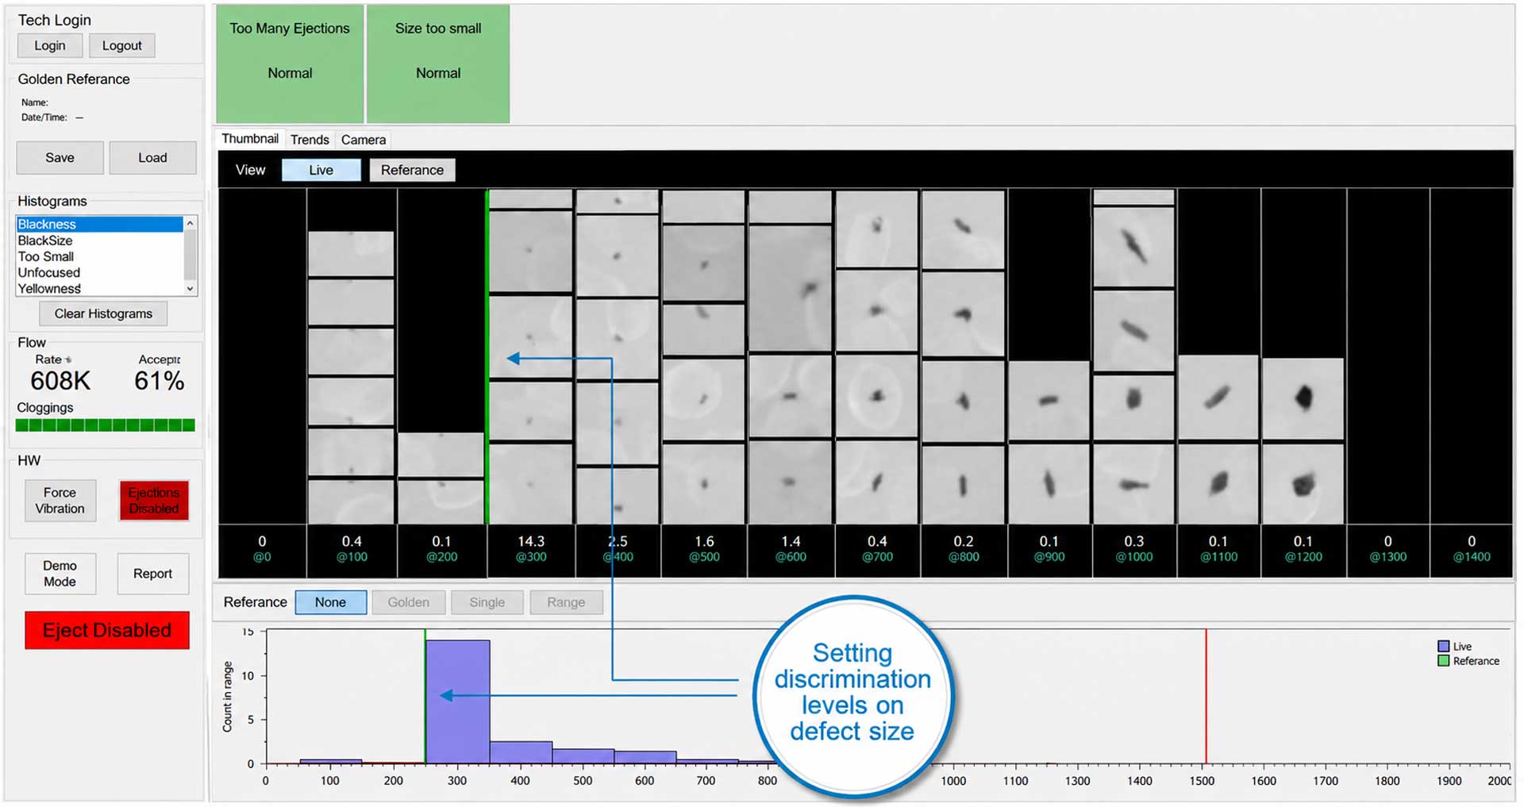Select Unfocused histogram entry
Image resolution: width=1524 pixels, height=807 pixels.
pos(99,272)
